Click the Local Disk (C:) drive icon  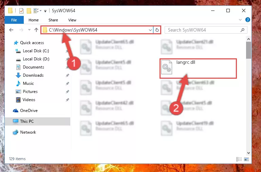coord(18,51)
